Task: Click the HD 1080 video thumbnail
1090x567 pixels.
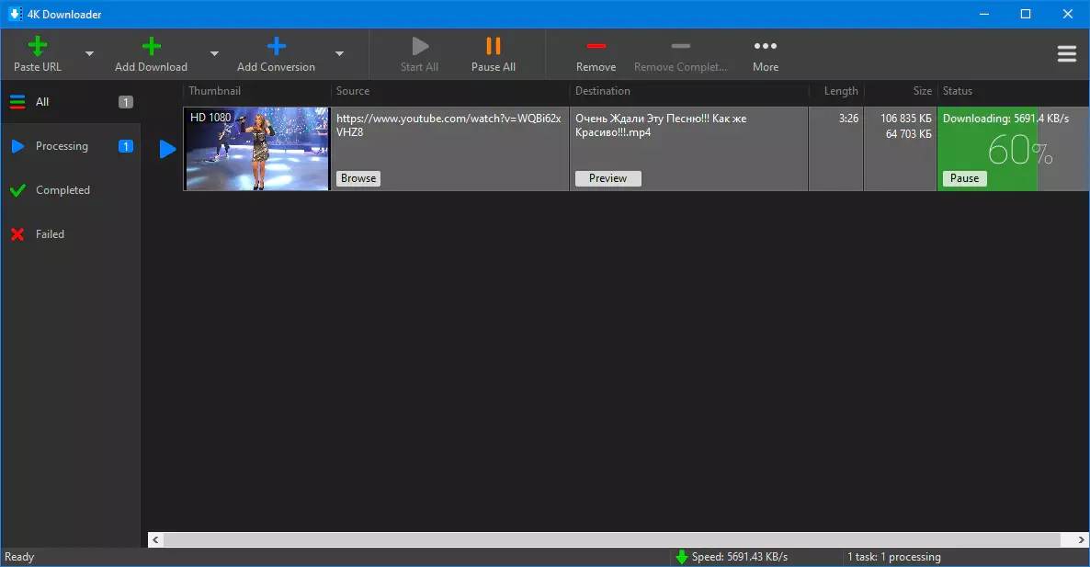Action: pyautogui.click(x=256, y=149)
